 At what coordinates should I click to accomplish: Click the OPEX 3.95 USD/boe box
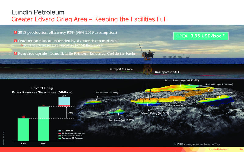click(201, 36)
